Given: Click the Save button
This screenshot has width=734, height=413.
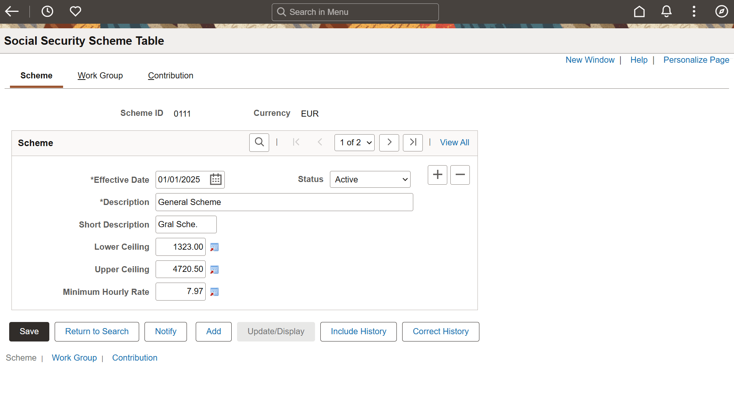Looking at the screenshot, I should tap(29, 332).
